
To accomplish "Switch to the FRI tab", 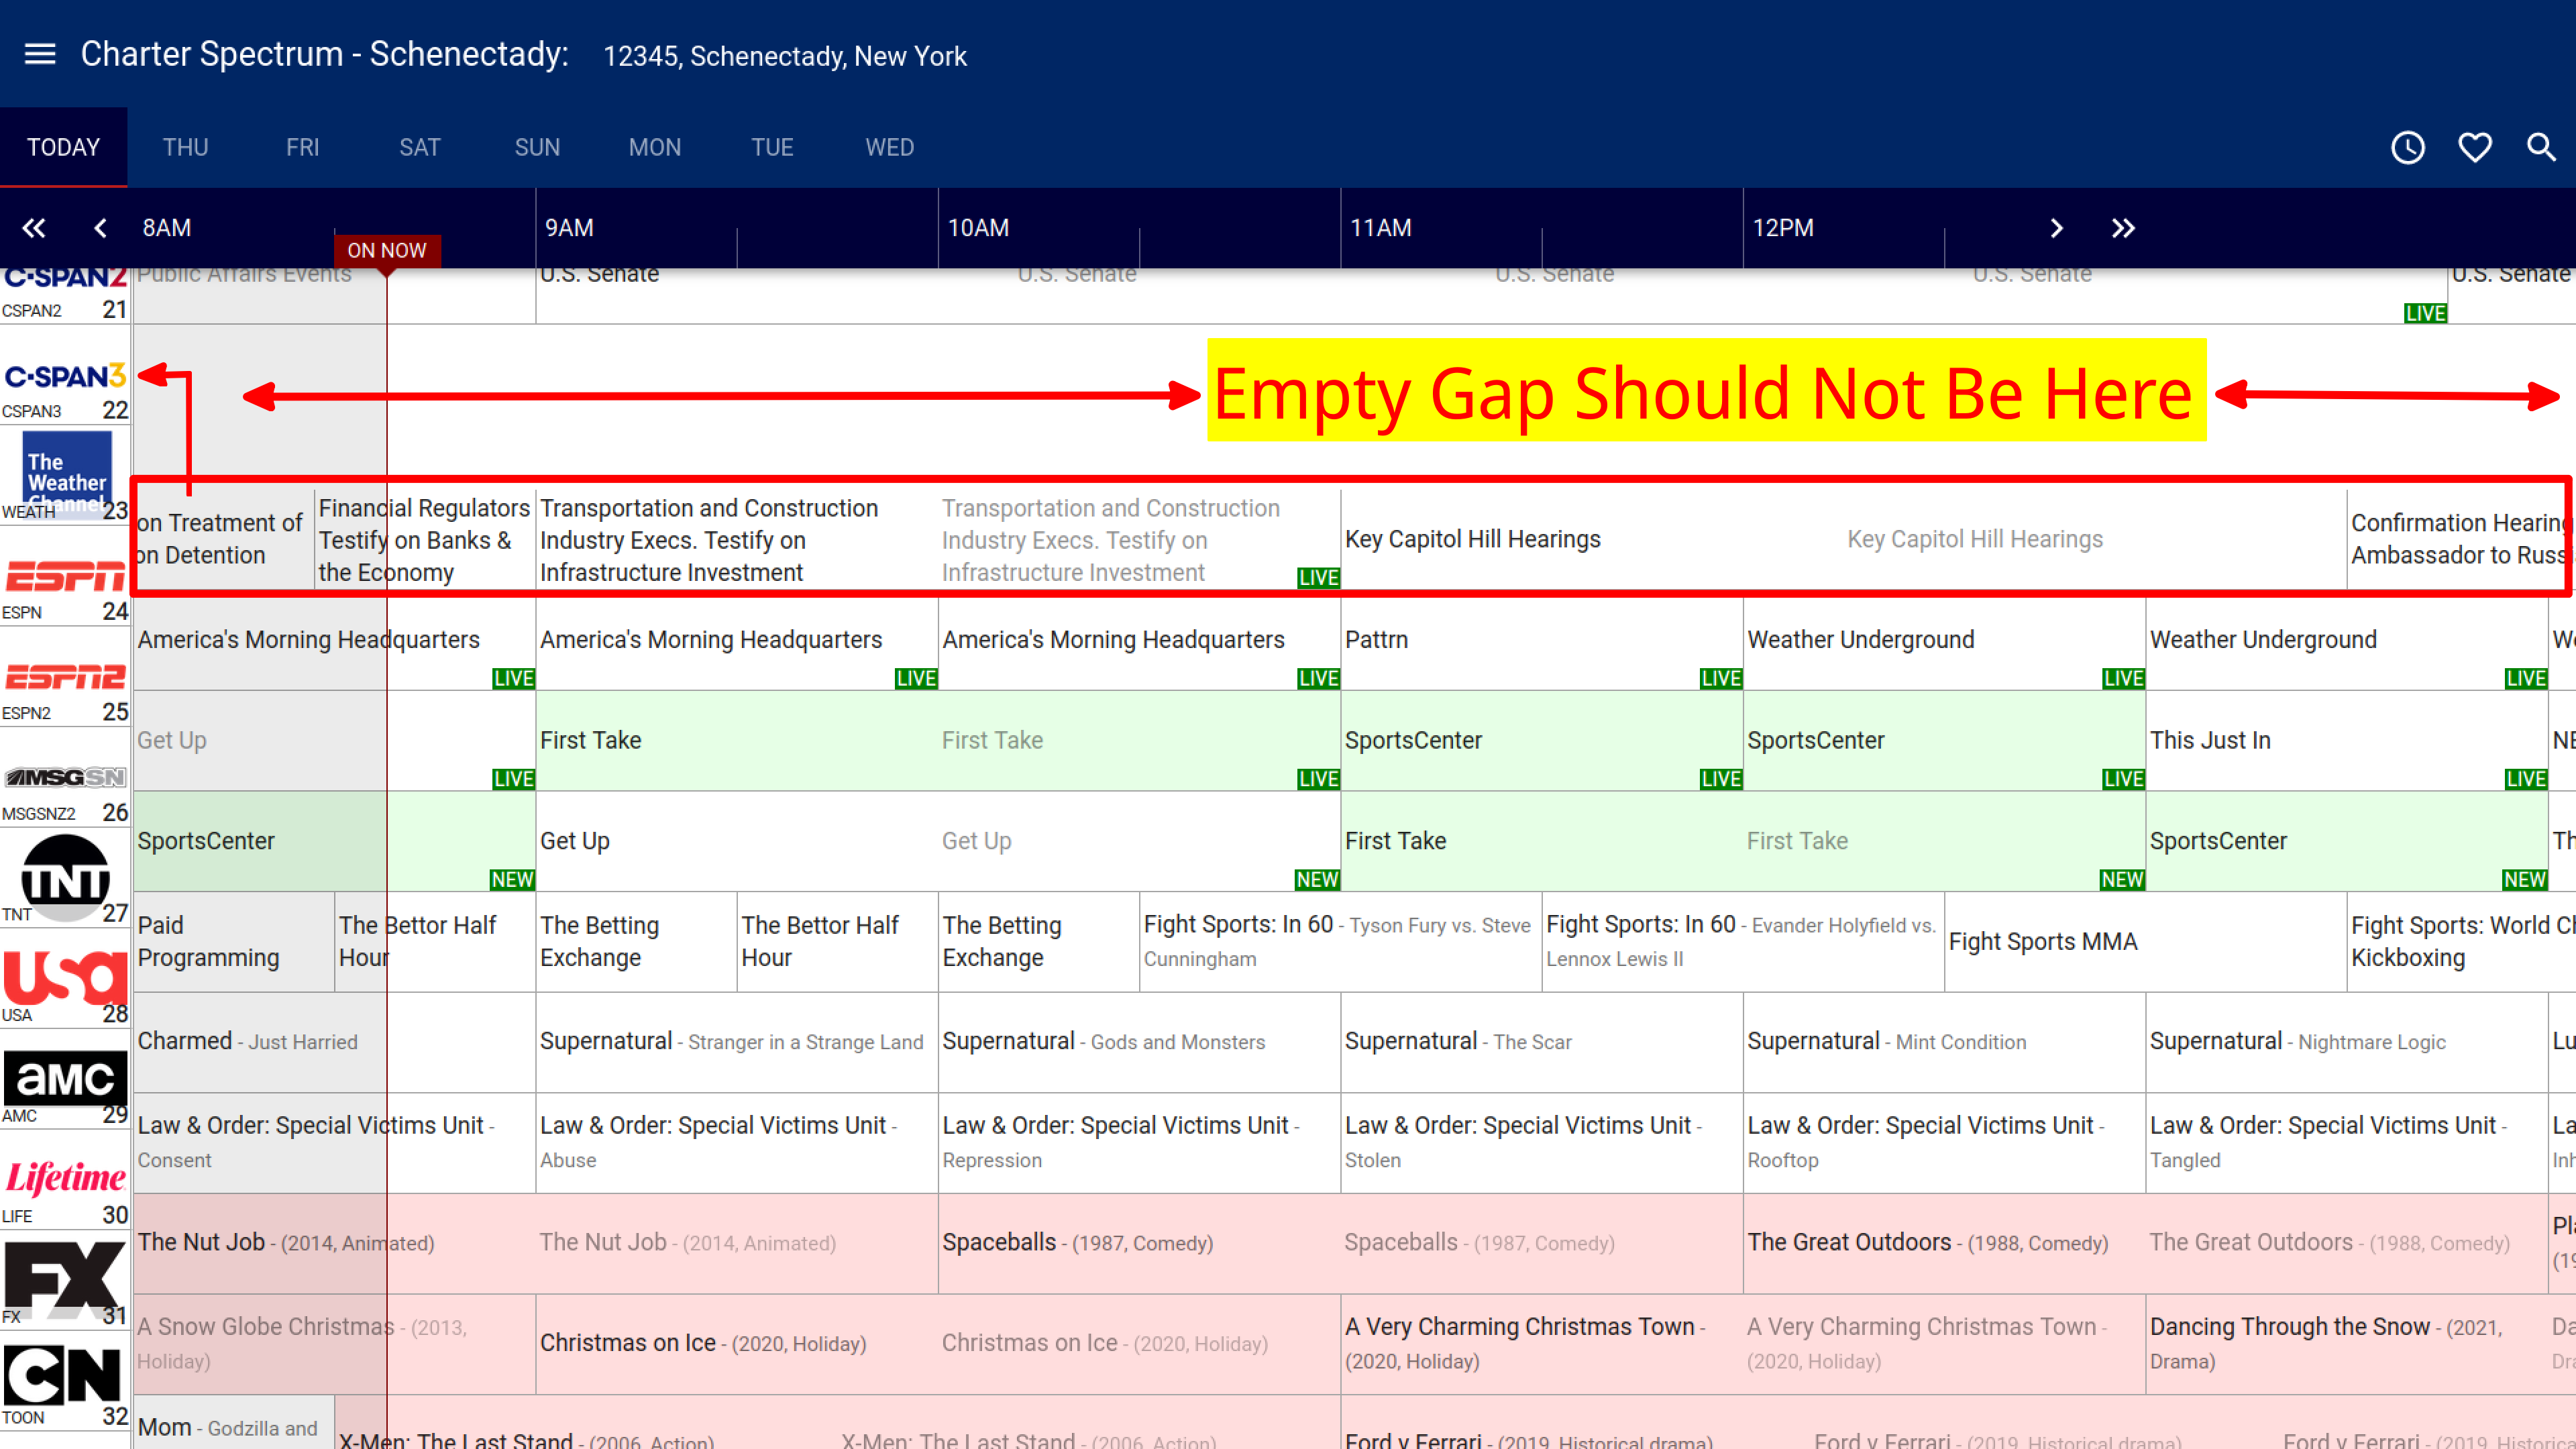I will click(302, 147).
